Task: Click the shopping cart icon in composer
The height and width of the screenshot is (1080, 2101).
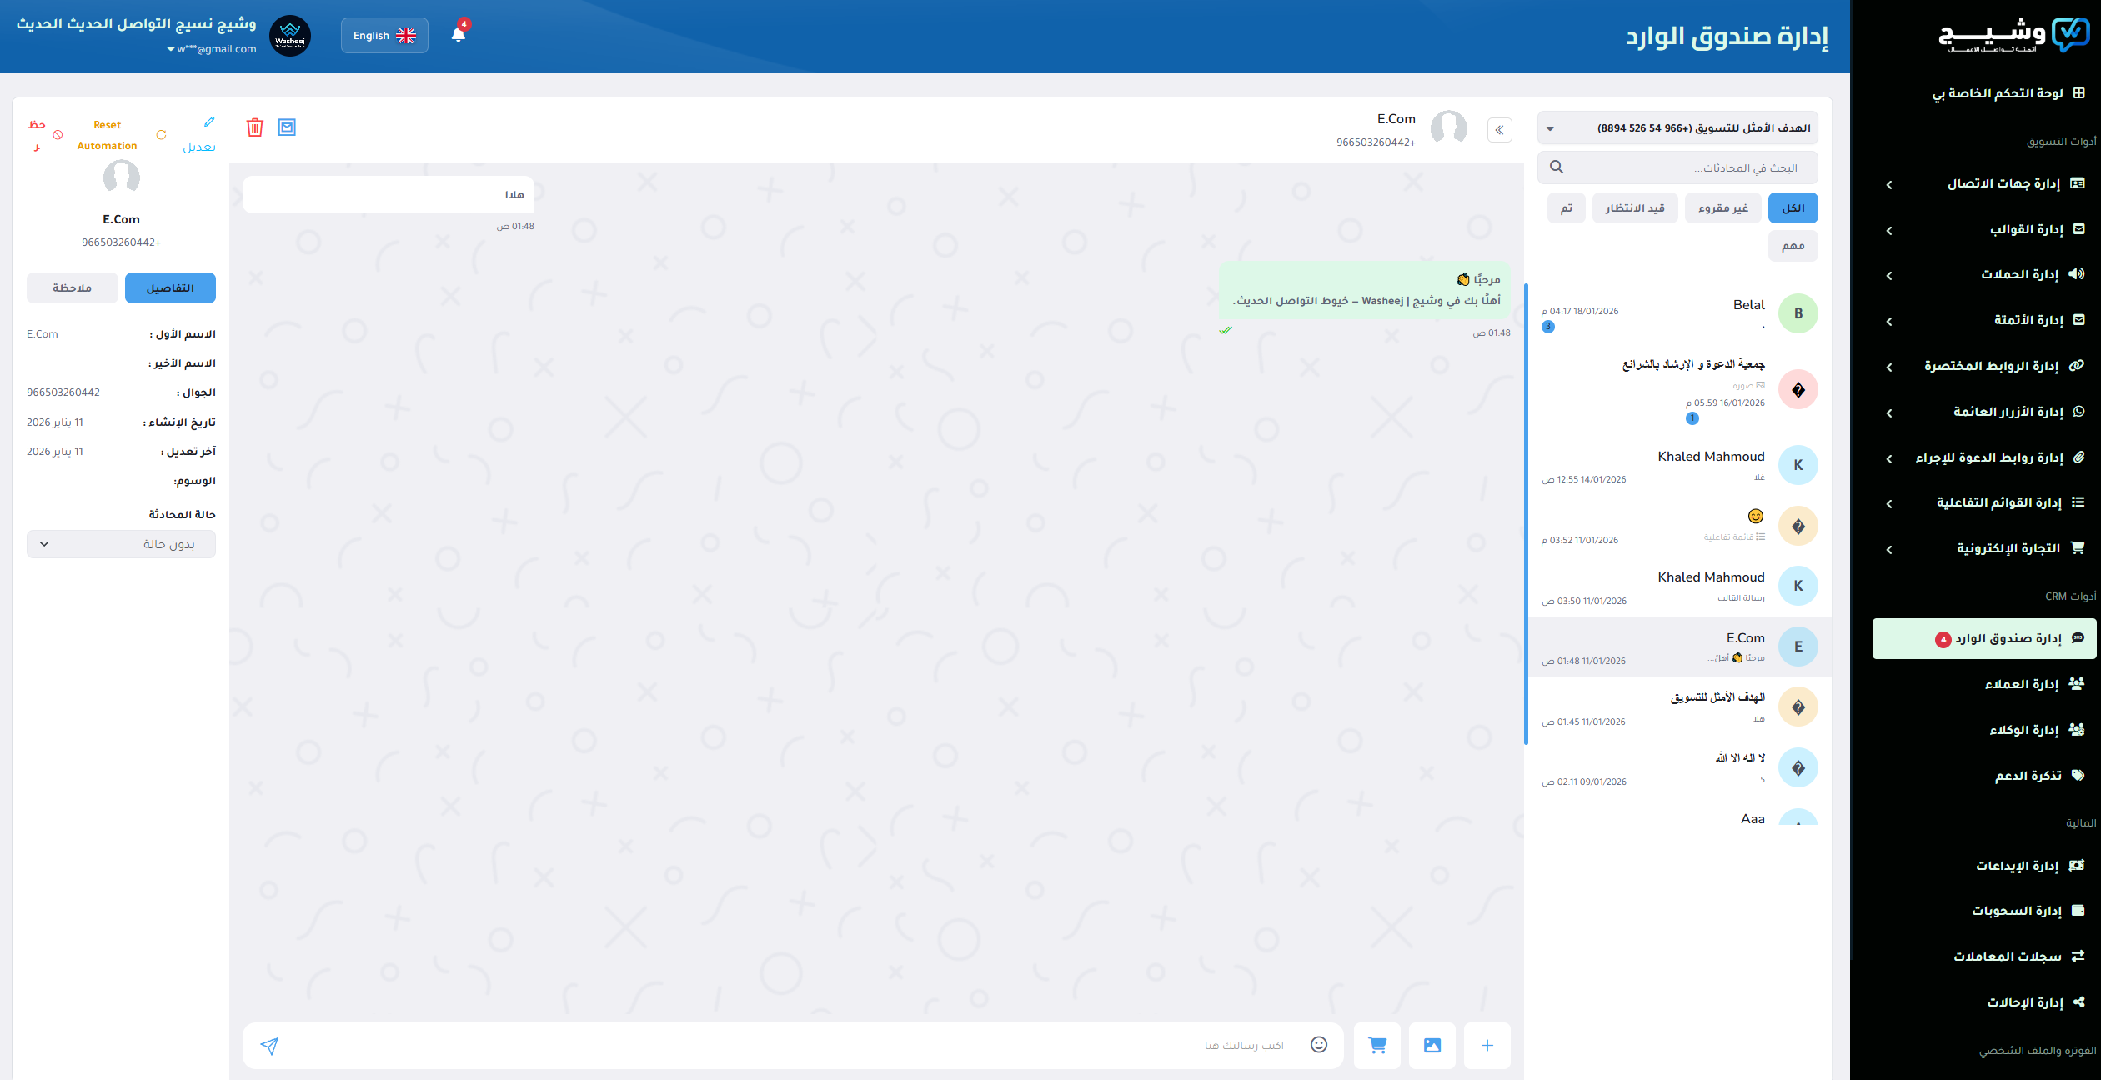Action: coord(1376,1045)
